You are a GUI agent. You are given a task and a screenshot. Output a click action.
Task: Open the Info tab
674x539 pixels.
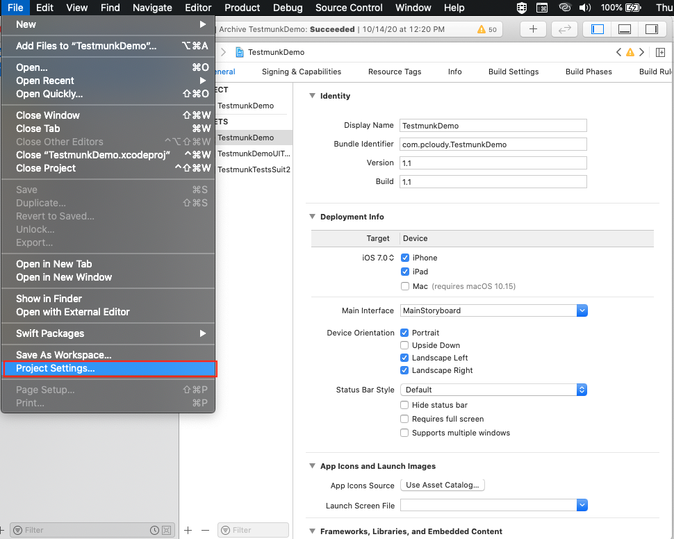(455, 72)
